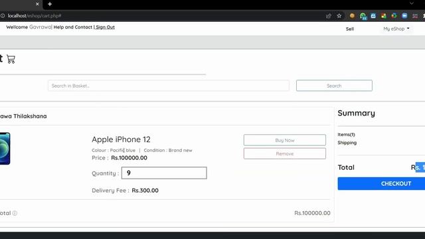Open the blue video camera extension icon
The image size is (425, 239).
coord(404,16)
